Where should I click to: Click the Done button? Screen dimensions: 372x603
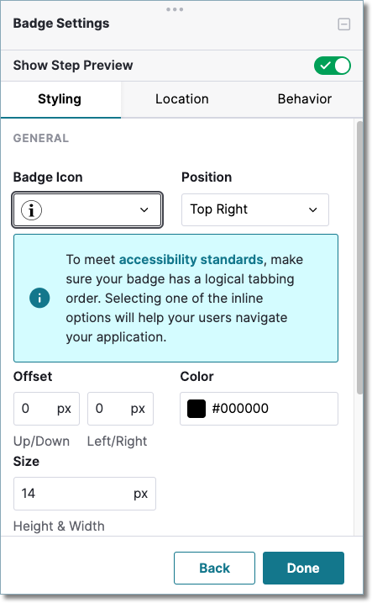click(x=303, y=568)
